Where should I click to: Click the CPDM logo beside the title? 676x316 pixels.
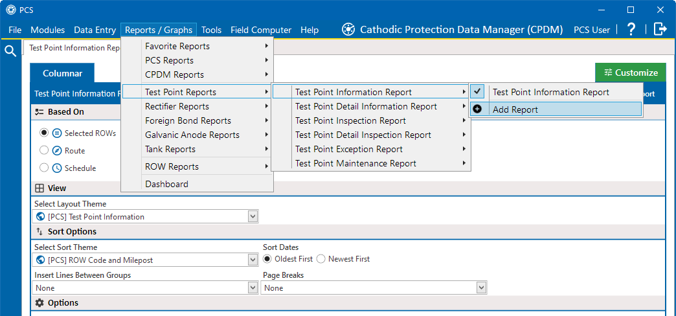[348, 29]
